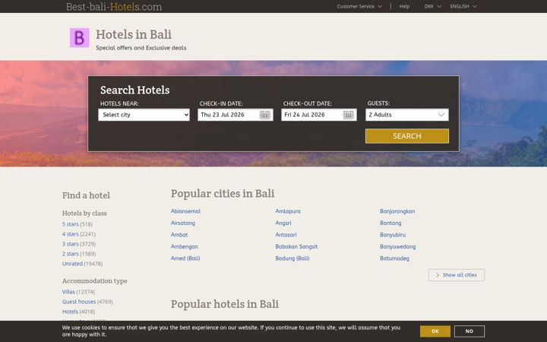Open the Bantang city link
The width and height of the screenshot is (547, 342).
click(x=390, y=223)
